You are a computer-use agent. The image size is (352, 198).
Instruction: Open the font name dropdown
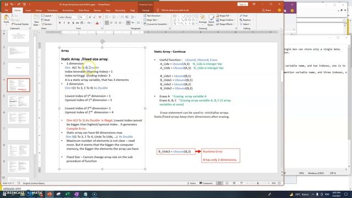77,17
